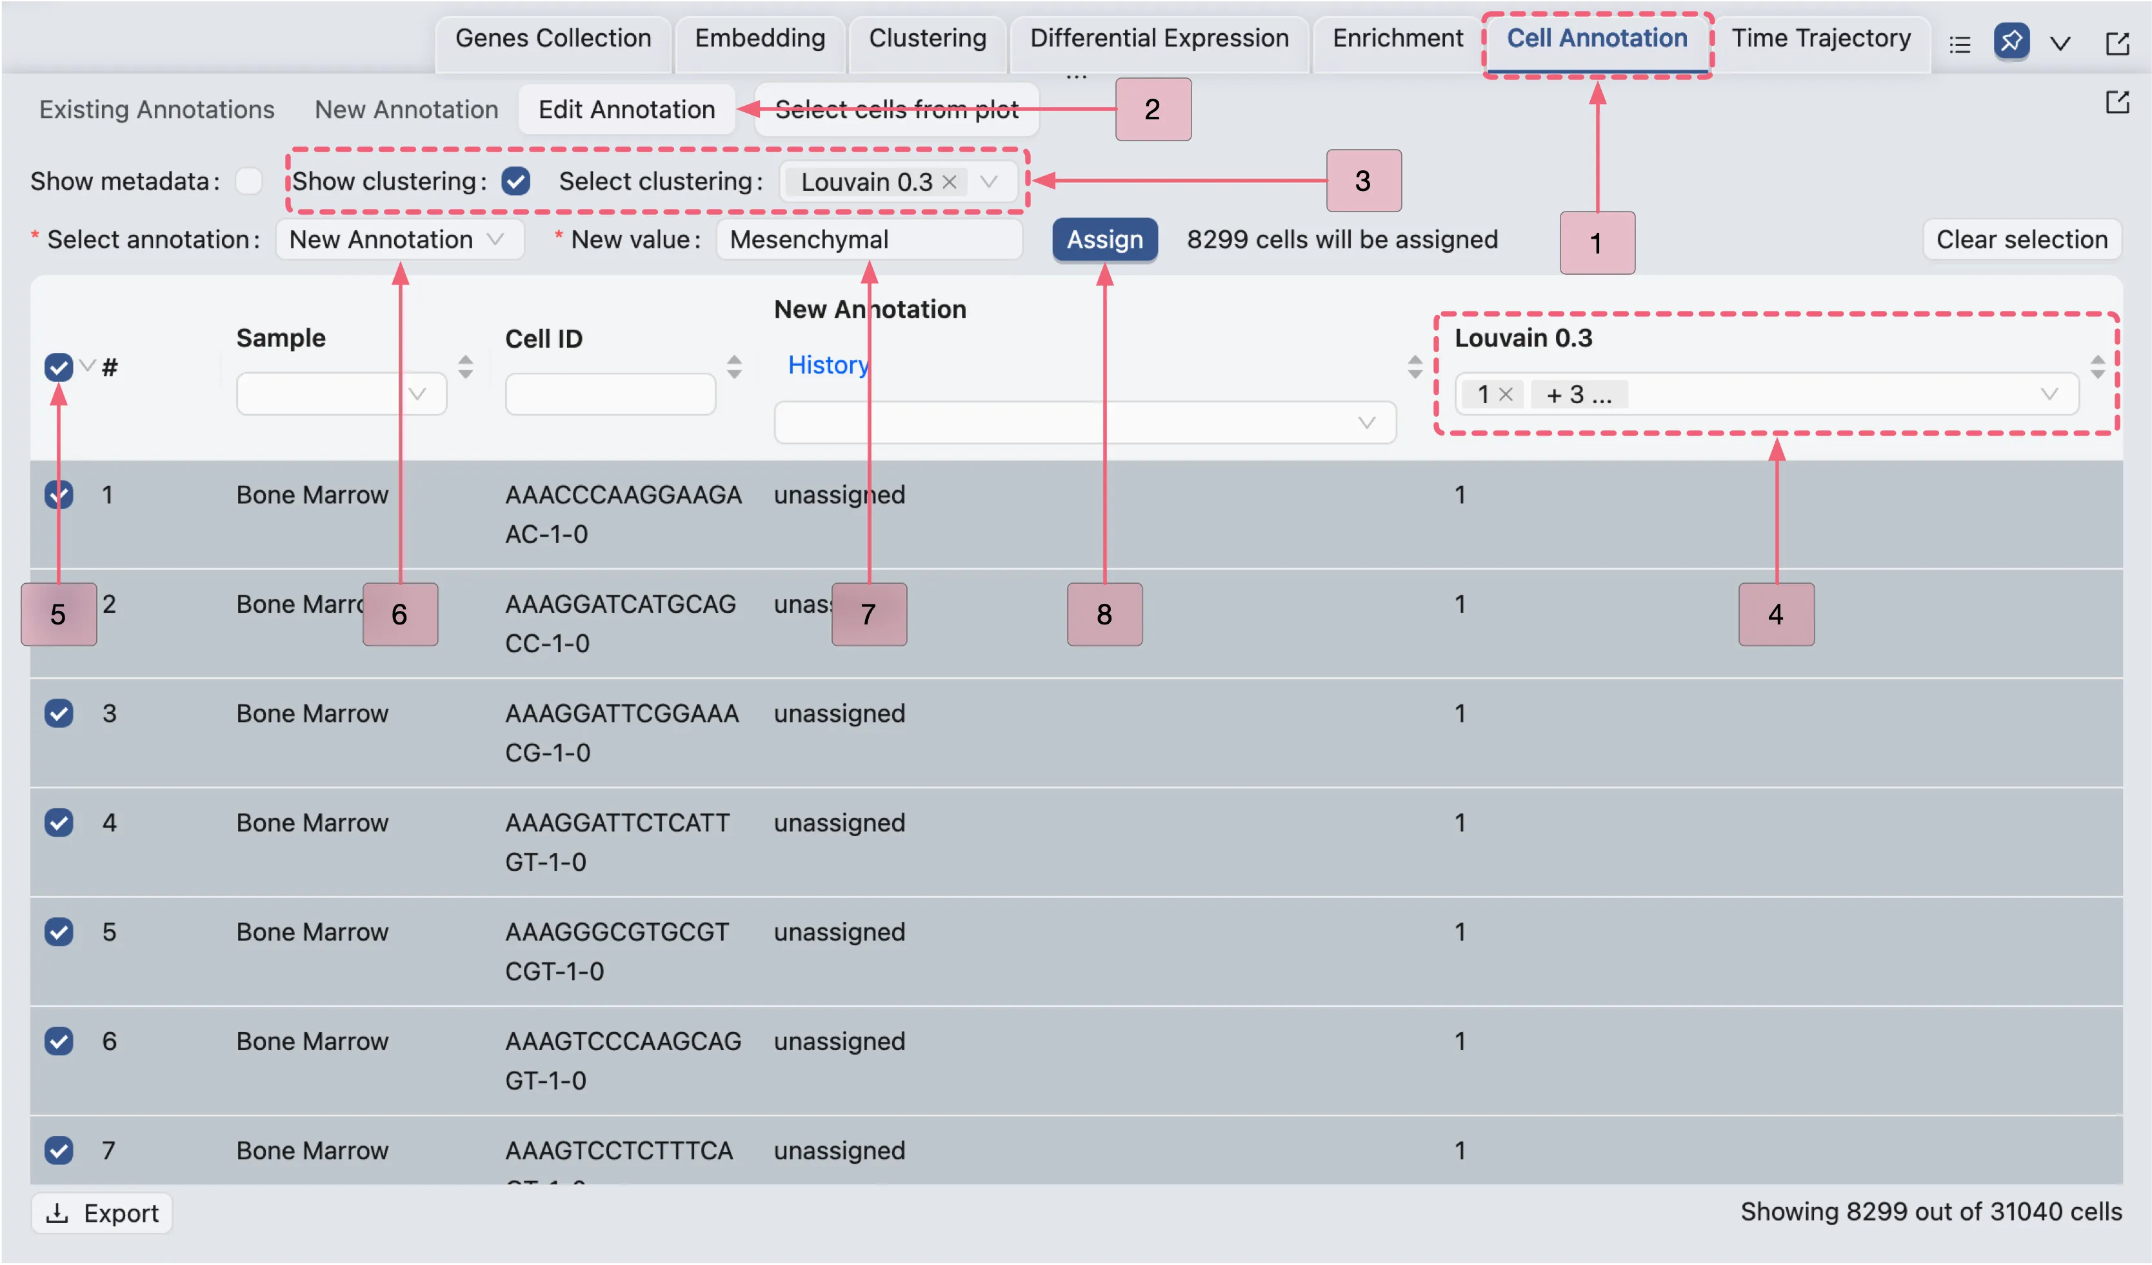This screenshot has height=1265, width=2152.
Task: Enable the Show metadata checkbox
Action: pyautogui.click(x=248, y=180)
